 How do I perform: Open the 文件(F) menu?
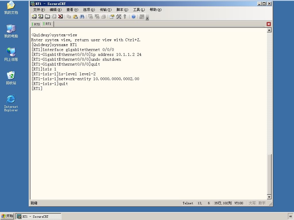[x=39, y=9]
